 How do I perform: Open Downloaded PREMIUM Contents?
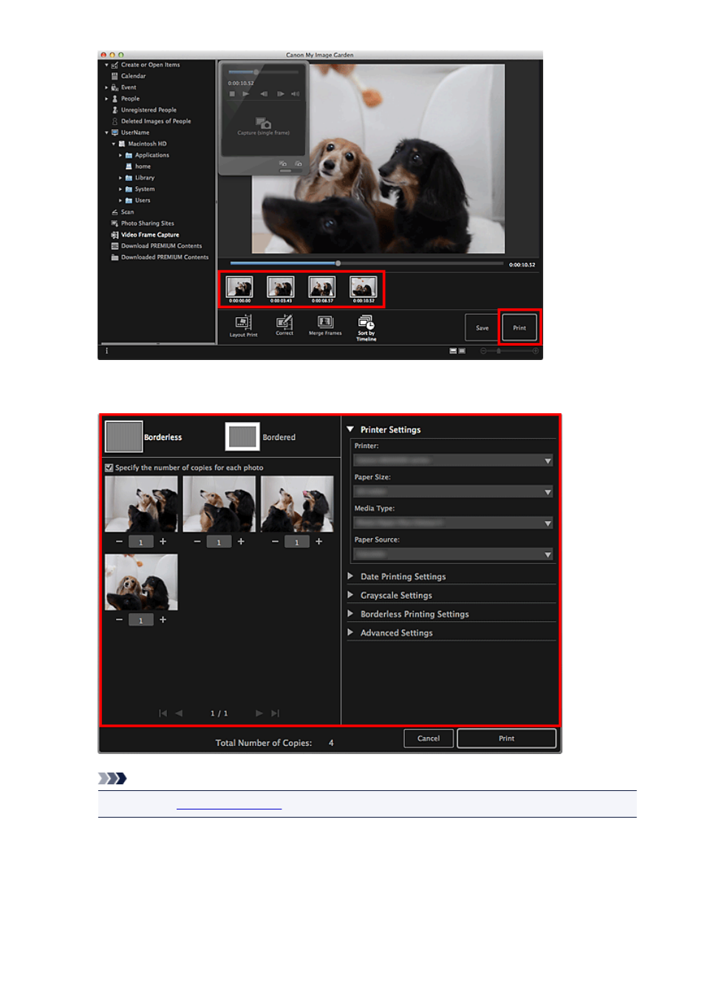pos(165,257)
